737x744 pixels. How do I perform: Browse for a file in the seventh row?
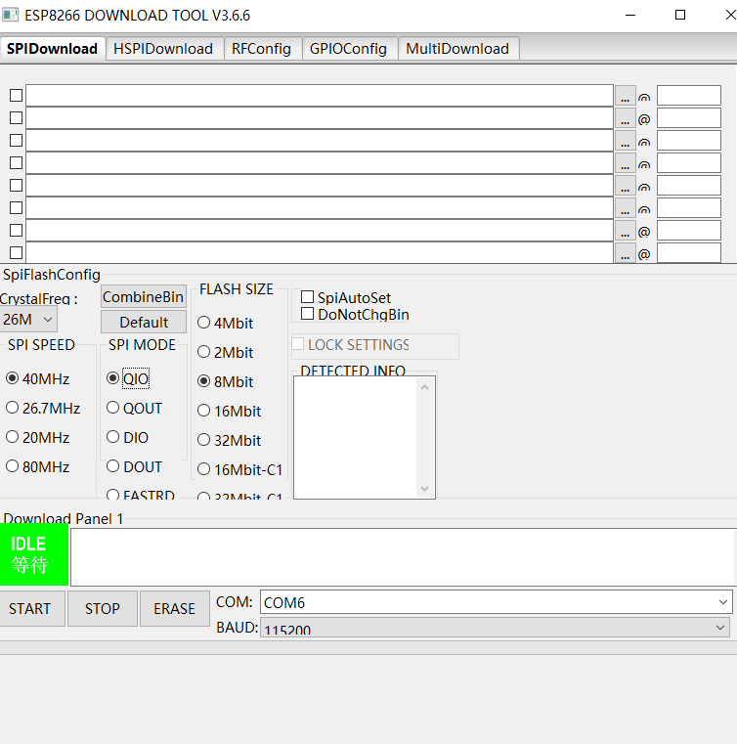point(625,231)
